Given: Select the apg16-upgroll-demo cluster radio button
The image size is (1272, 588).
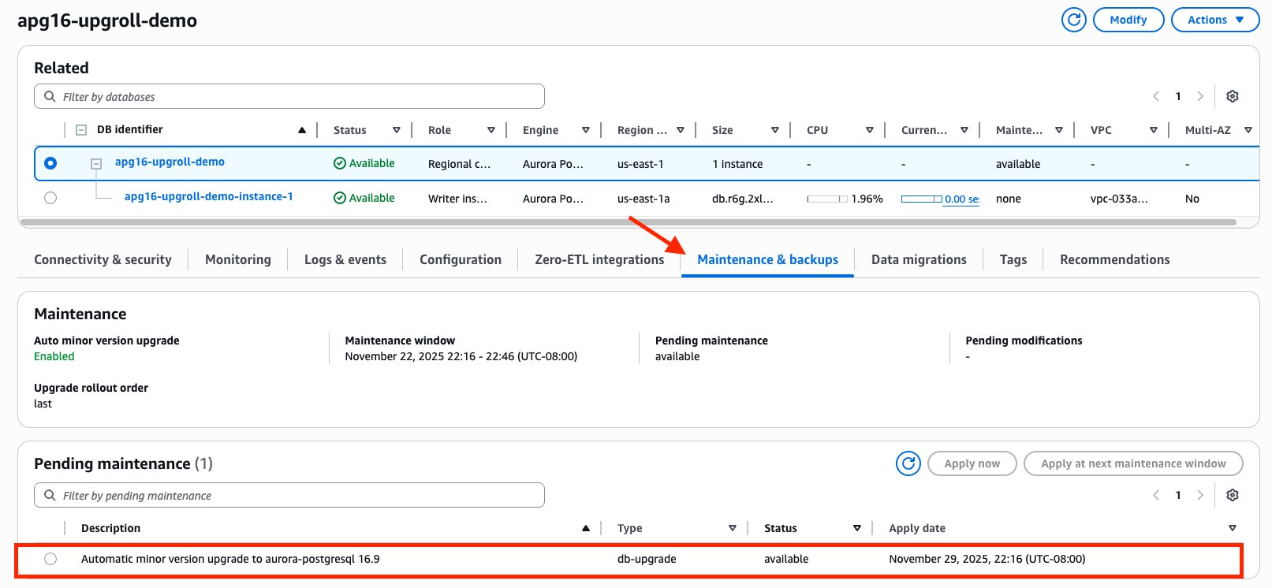Looking at the screenshot, I should (50, 163).
